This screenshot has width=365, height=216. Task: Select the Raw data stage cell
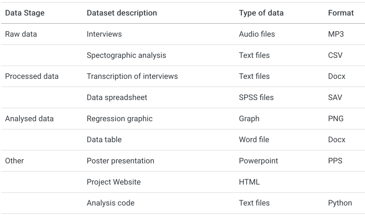click(x=21, y=34)
